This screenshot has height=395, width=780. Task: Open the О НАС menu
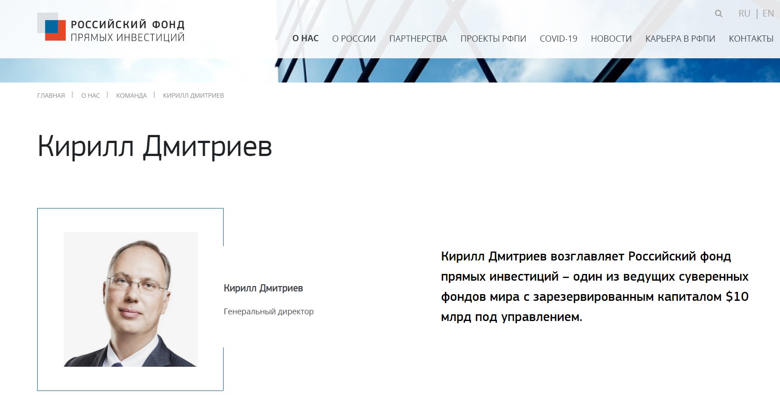click(305, 39)
